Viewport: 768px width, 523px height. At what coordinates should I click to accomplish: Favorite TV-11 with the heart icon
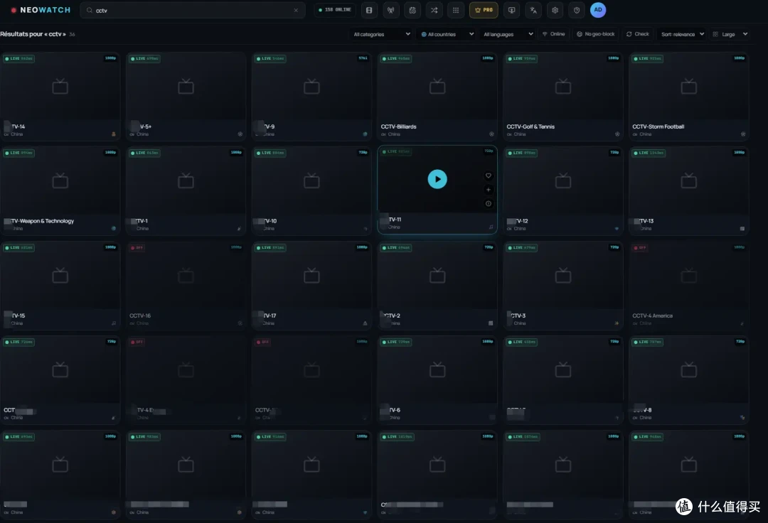coord(489,176)
